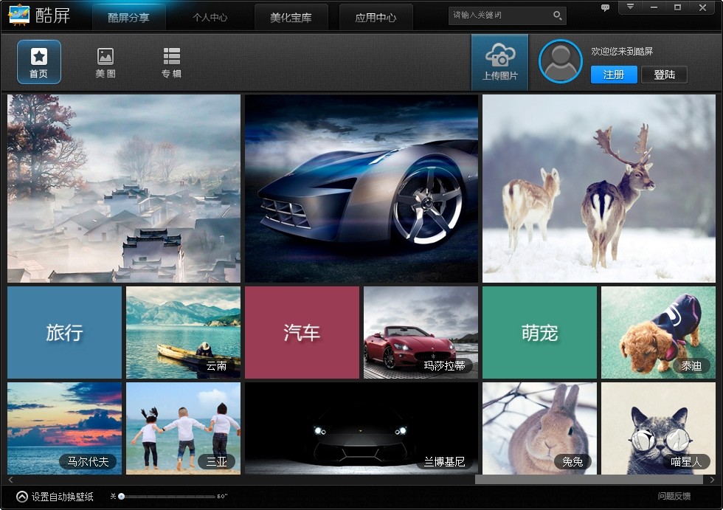Expand the 设置自动换壁纸 panel
The height and width of the screenshot is (510, 723).
[x=22, y=497]
